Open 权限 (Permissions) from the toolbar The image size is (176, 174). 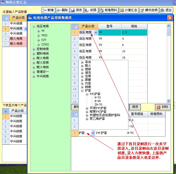pyautogui.click(x=90, y=10)
